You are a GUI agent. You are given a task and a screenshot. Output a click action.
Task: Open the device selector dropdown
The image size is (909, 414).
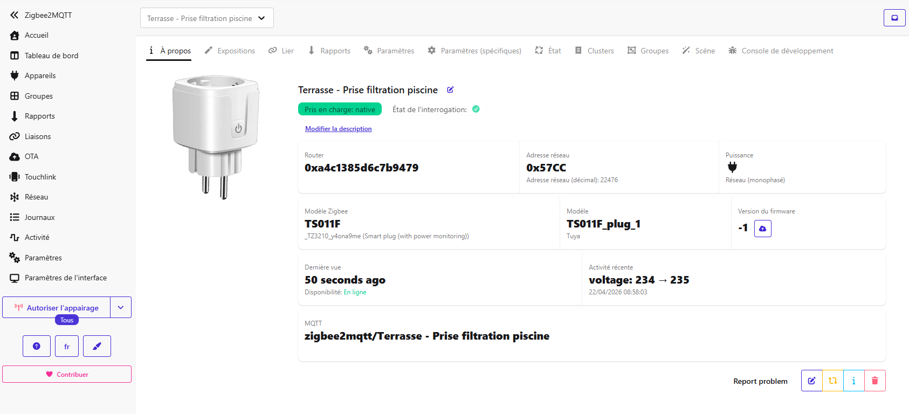point(207,18)
